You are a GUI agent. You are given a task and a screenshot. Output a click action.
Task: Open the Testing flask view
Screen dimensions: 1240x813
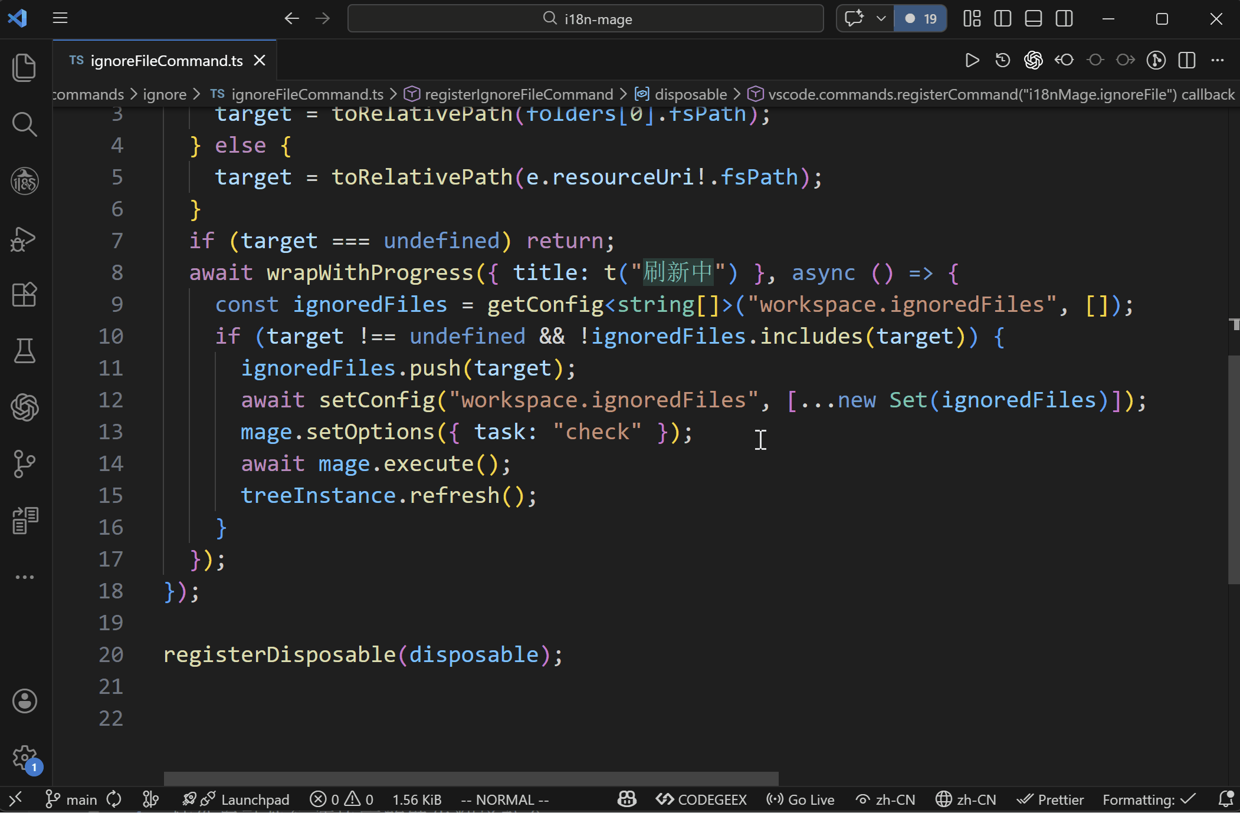click(x=24, y=351)
